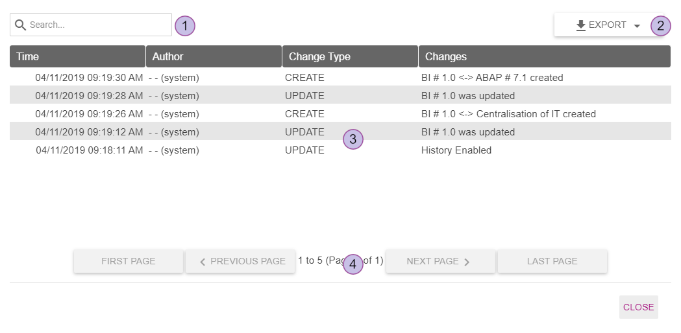Click the Export download icon
Viewport: 681px width, 333px height.
pos(581,25)
